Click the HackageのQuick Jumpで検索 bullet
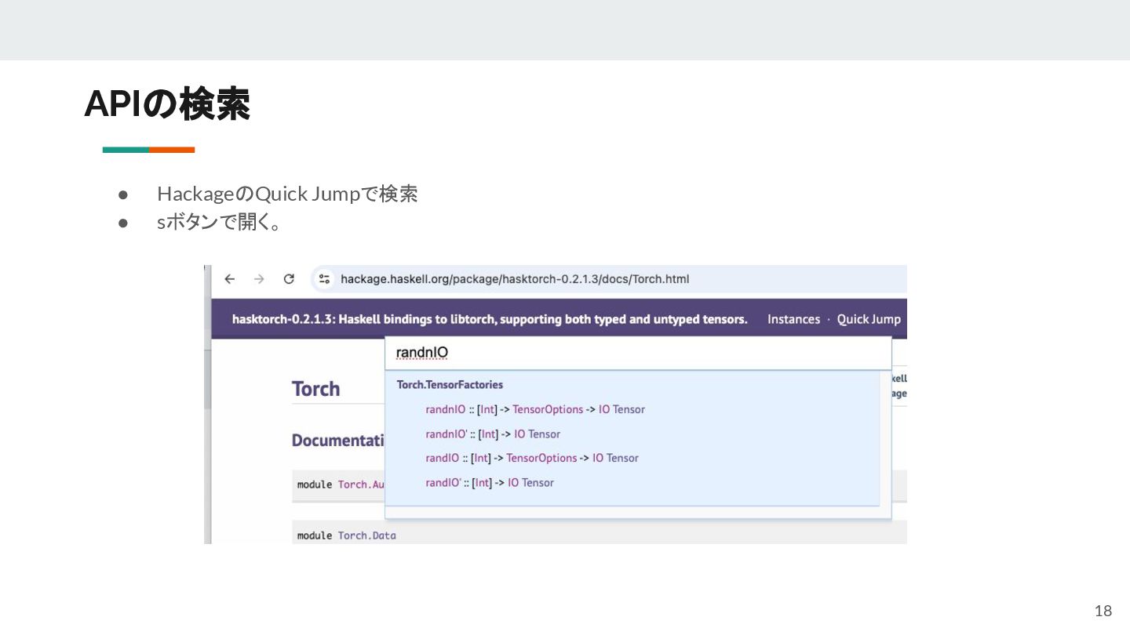The height and width of the screenshot is (635, 1130). click(287, 194)
